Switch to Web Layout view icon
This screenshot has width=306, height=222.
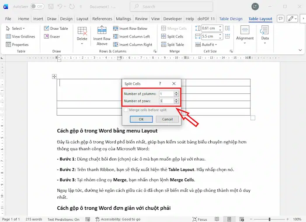[x=242, y=219]
